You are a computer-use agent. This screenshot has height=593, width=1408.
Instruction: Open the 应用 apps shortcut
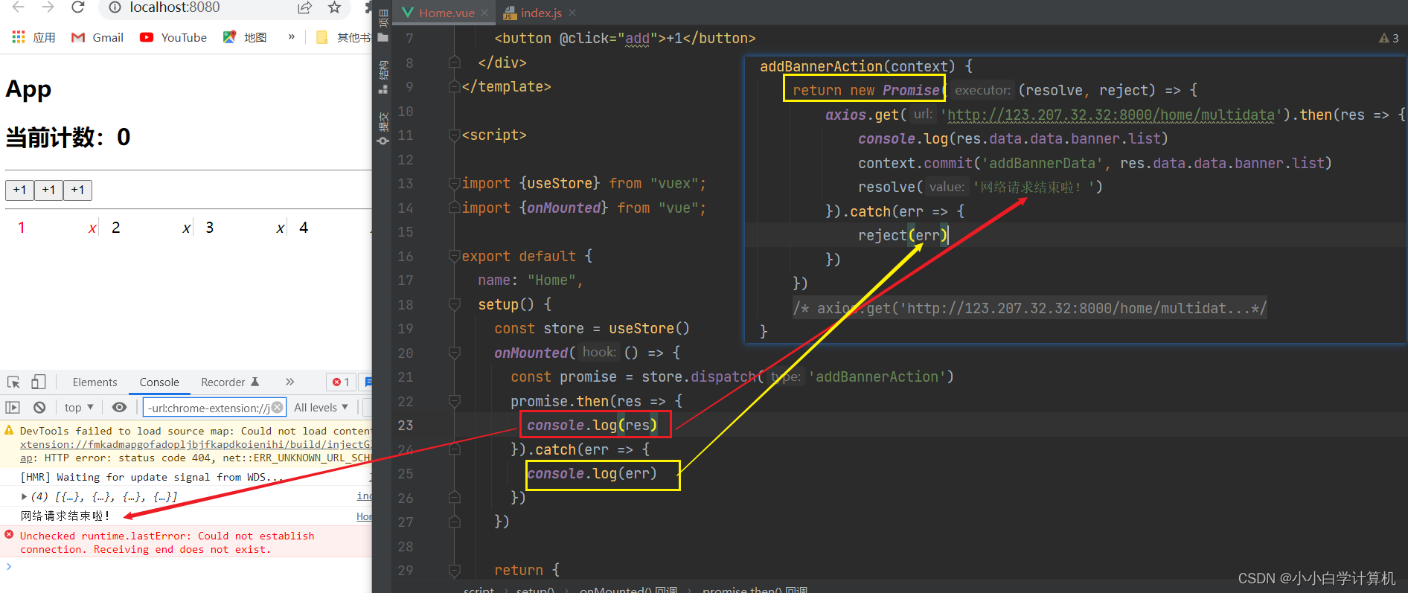[x=33, y=37]
